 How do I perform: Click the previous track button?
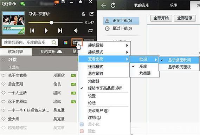32,31
